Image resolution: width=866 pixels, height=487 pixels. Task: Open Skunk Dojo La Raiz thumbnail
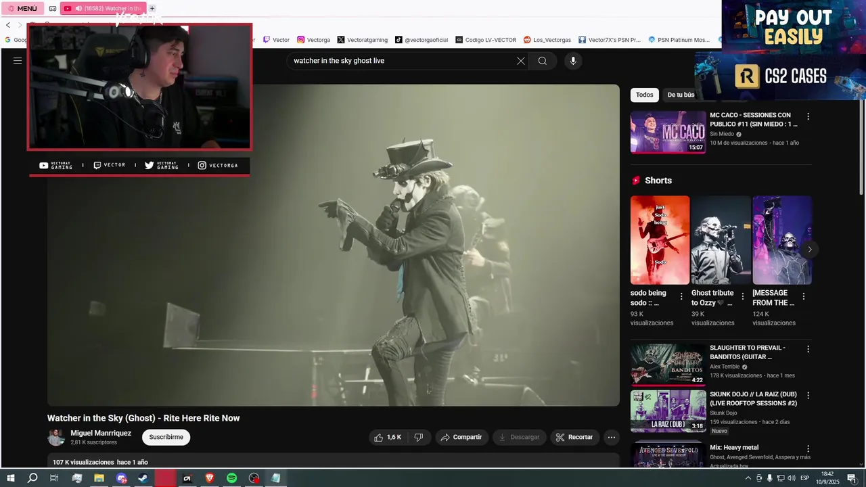point(668,411)
